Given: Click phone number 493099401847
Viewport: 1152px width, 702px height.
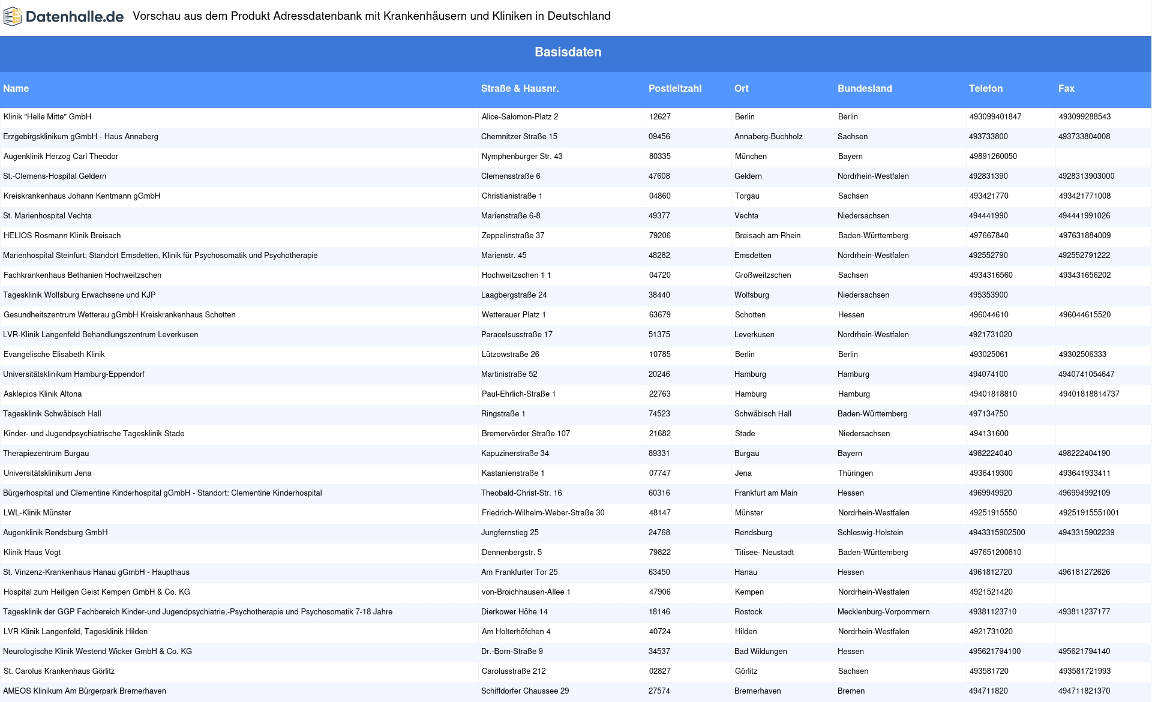Looking at the screenshot, I should click(x=995, y=117).
